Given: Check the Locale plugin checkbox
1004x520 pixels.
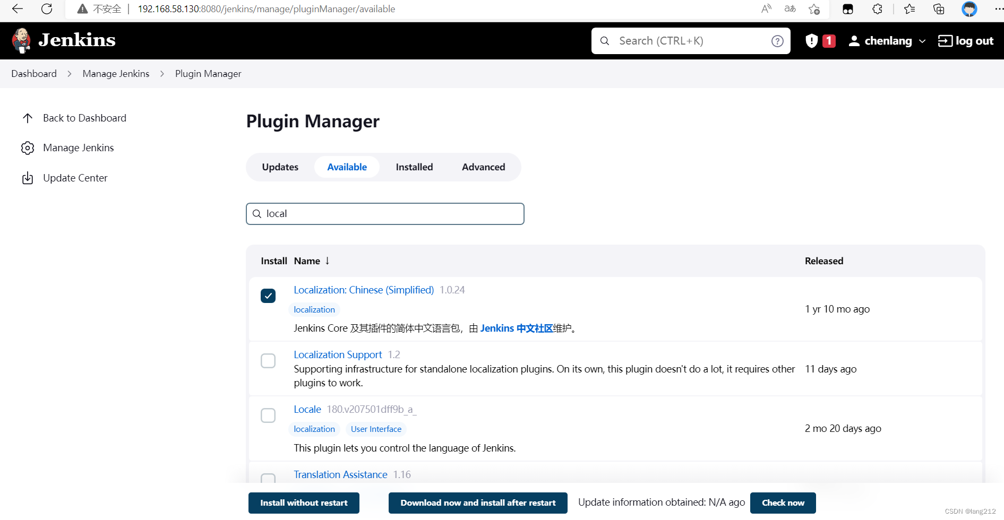Looking at the screenshot, I should click(x=268, y=415).
